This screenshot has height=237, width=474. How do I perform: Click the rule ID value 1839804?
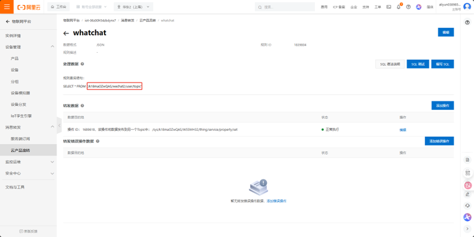[x=300, y=45]
